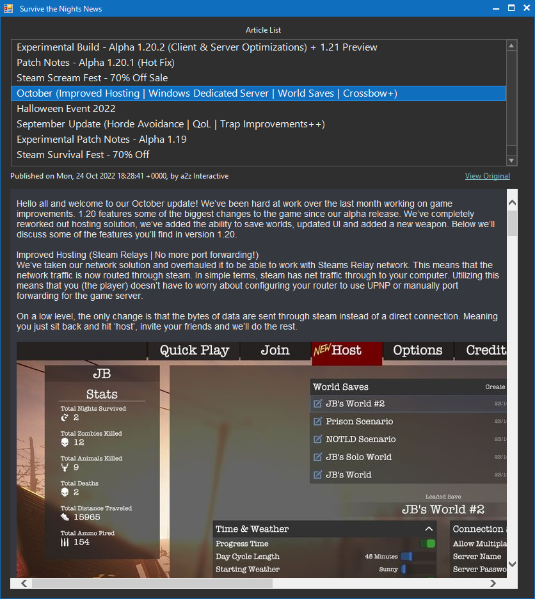This screenshot has height=599, width=535.
Task: Click the edit icon next to JB's Solo World
Action: 317,458
